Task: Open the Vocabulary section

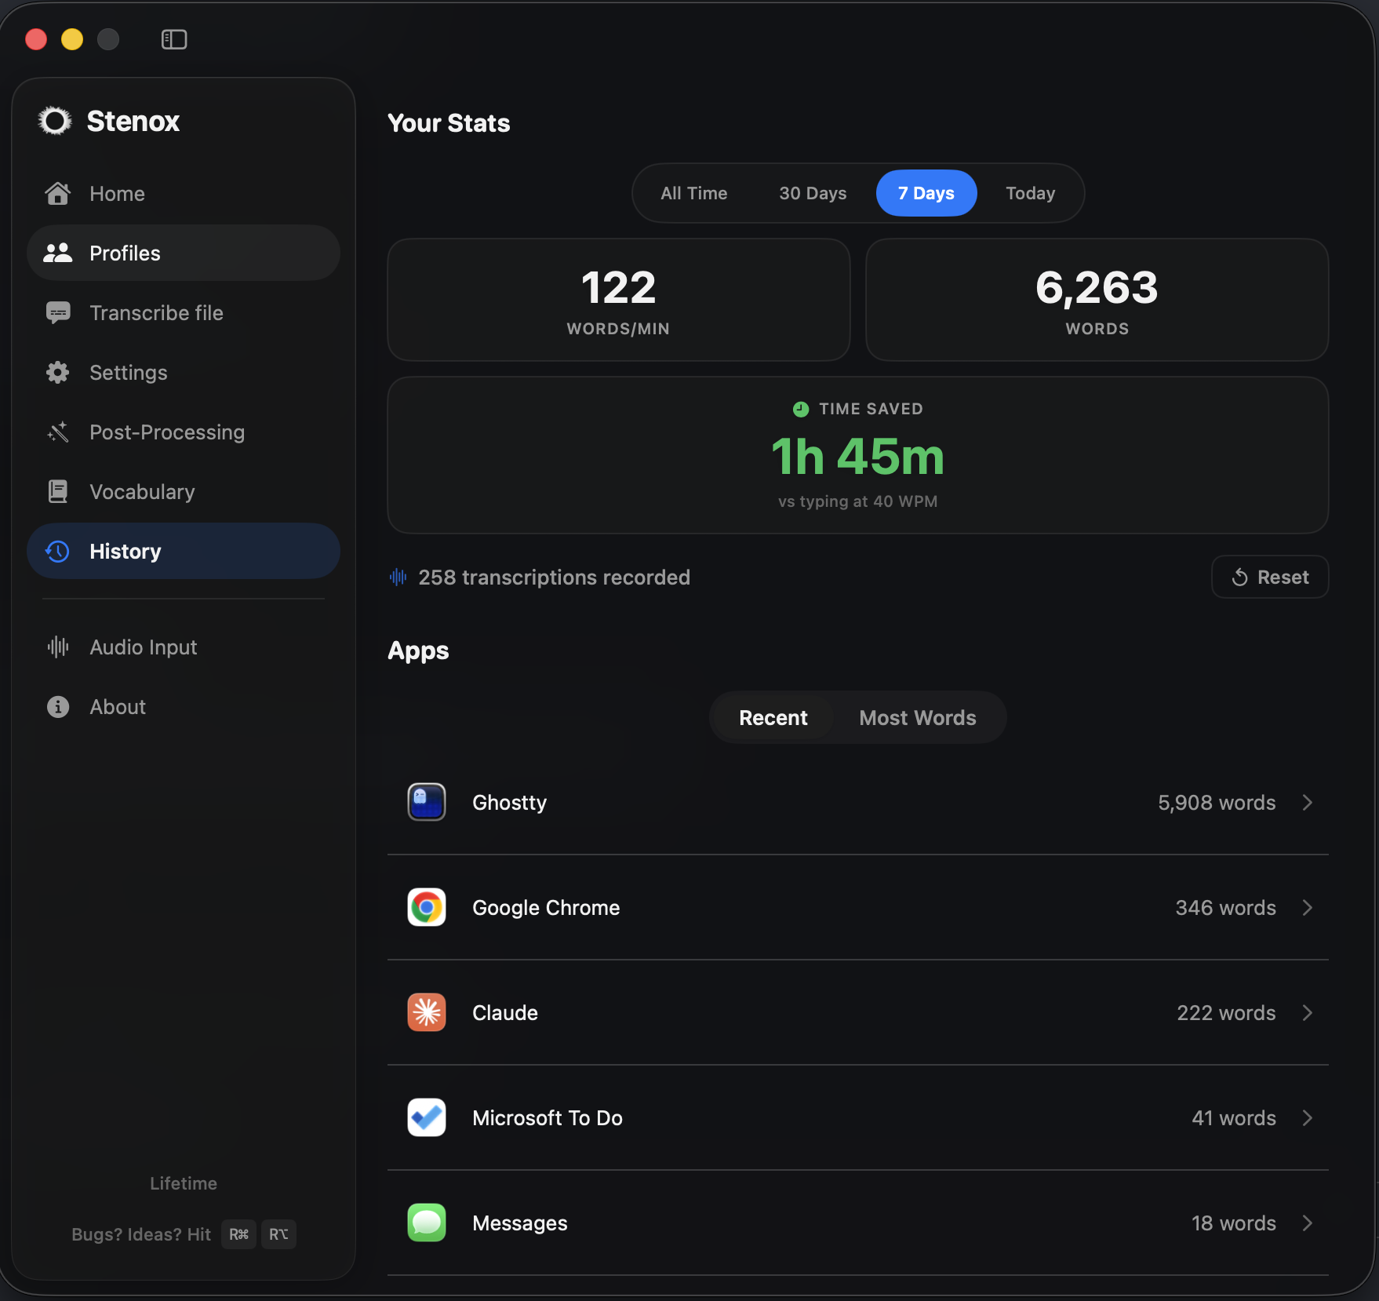Action: [x=184, y=492]
